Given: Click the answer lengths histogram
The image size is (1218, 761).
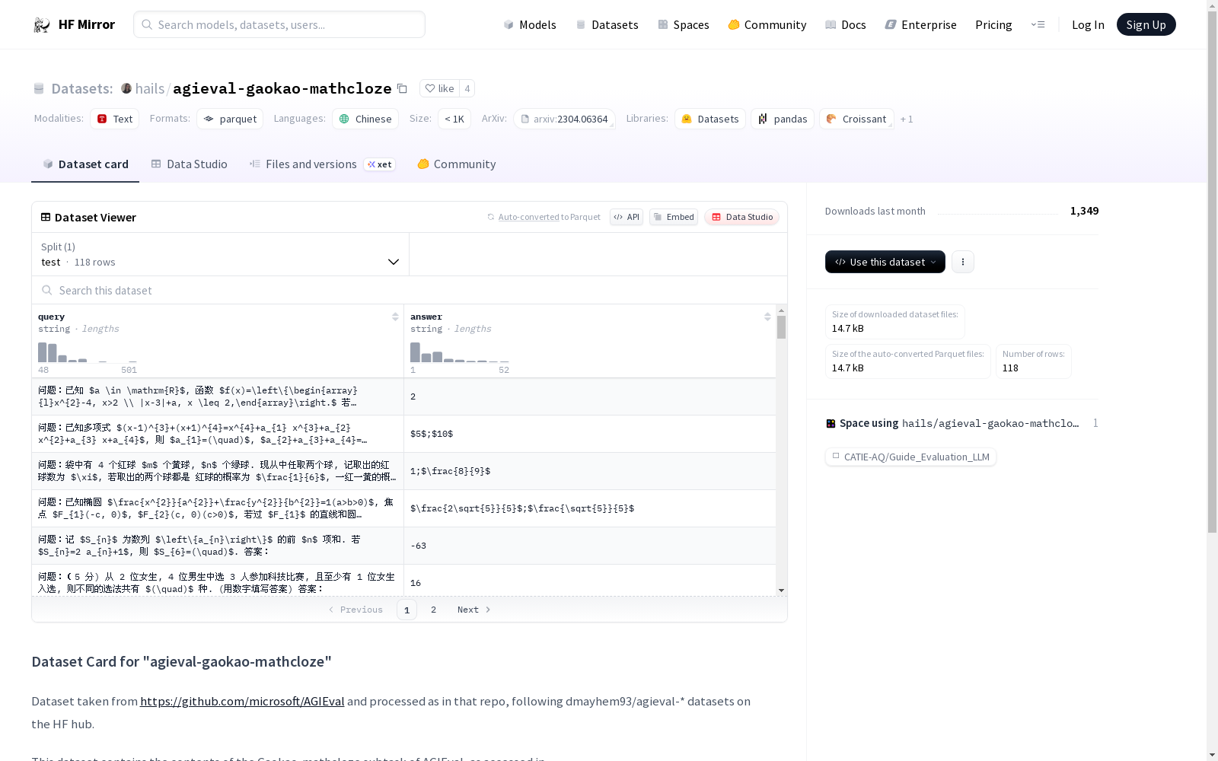Looking at the screenshot, I should [x=460, y=352].
